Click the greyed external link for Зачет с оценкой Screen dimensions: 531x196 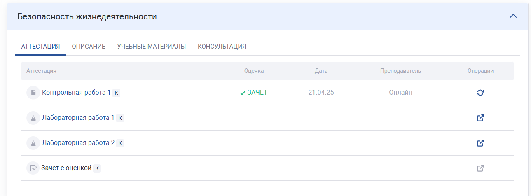tap(480, 168)
